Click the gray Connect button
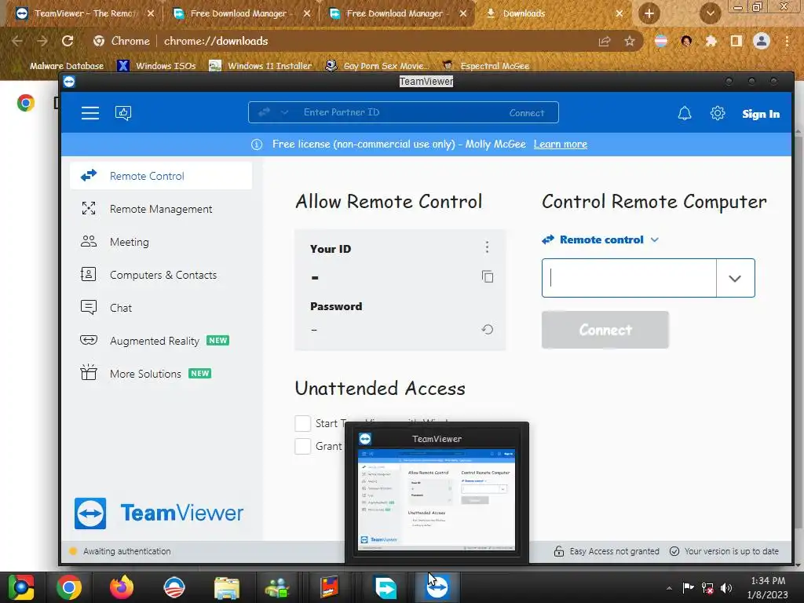 605,330
